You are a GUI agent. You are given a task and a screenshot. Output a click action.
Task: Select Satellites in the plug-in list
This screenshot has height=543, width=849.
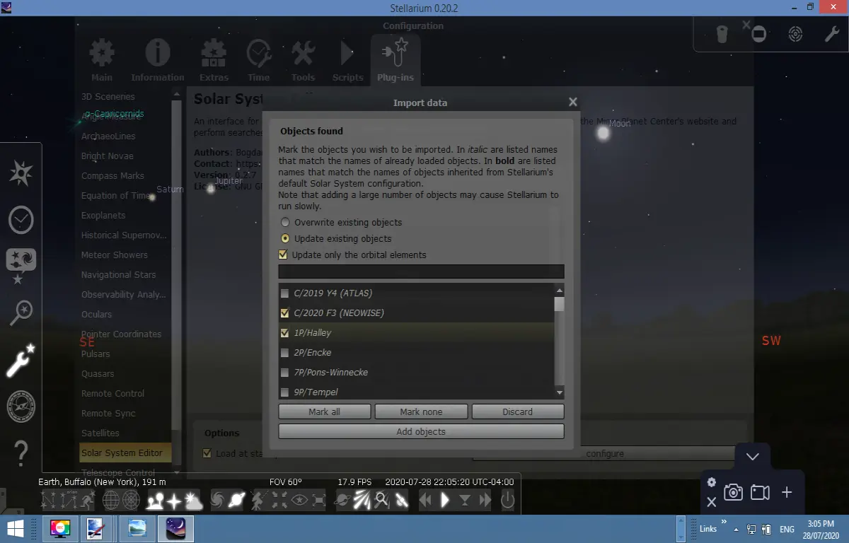[100, 433]
